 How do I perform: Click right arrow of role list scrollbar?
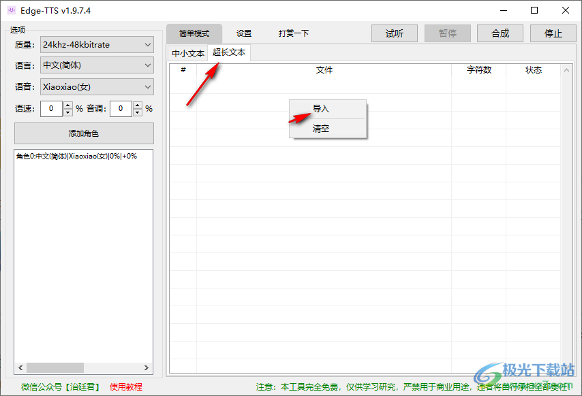(x=147, y=367)
